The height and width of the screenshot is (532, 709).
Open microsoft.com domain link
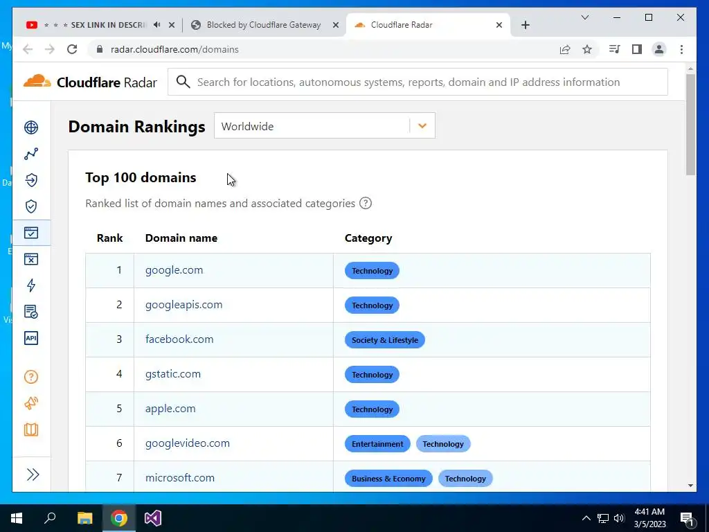179,478
